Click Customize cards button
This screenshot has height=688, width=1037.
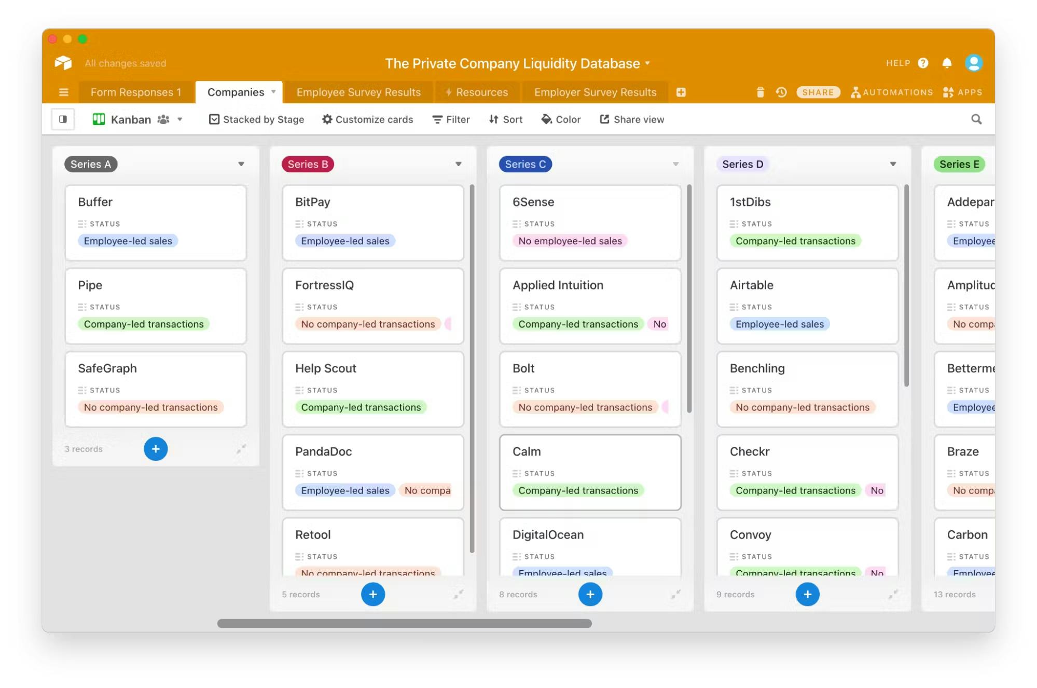[x=368, y=119]
